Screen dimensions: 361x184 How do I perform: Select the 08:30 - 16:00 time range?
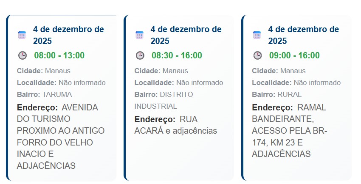[x=177, y=55]
